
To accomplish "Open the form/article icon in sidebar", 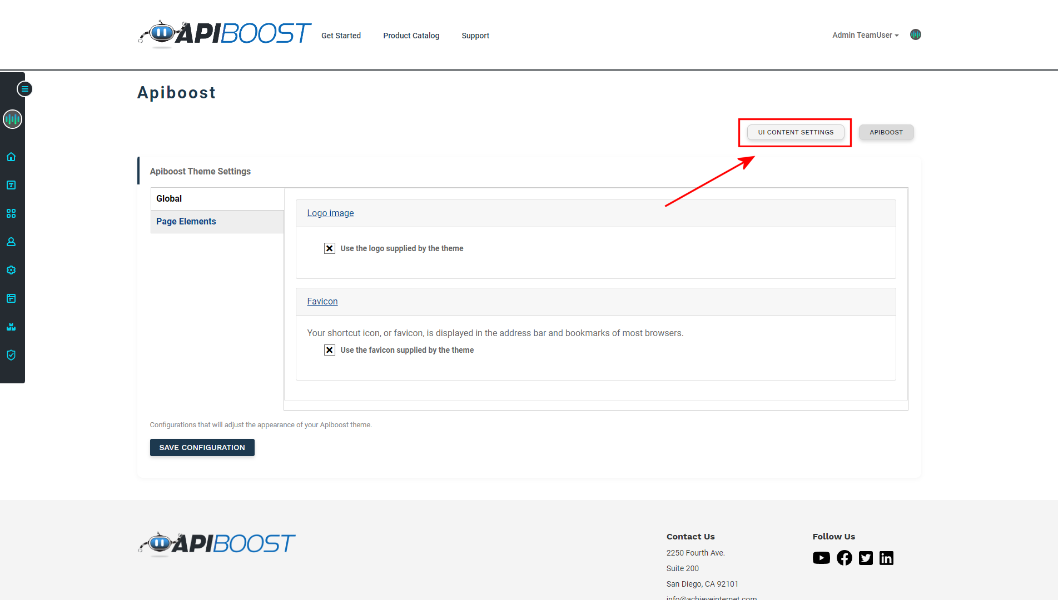I will coord(11,298).
